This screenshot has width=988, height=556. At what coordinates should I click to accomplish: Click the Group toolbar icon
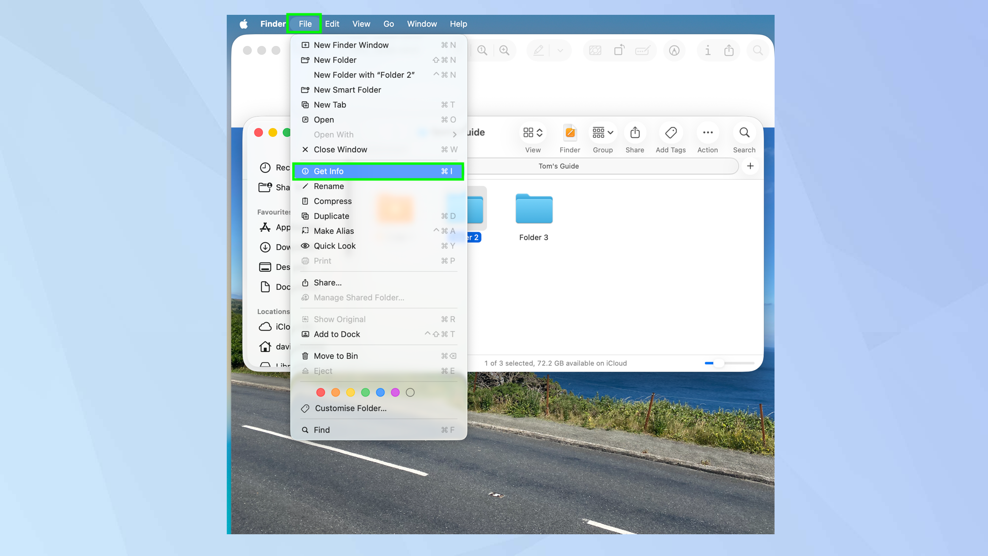[599, 132]
